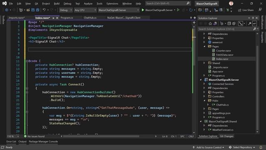This screenshot has height=150, width=266.
Task: Expand the Connected Services node
Action: (x=204, y=84)
